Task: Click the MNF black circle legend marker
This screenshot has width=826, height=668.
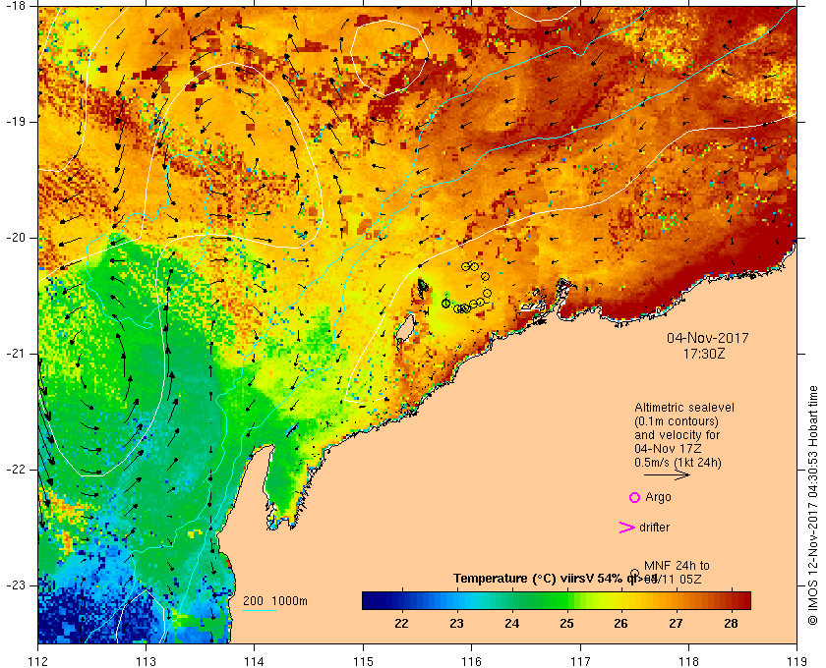Action: pyautogui.click(x=635, y=574)
